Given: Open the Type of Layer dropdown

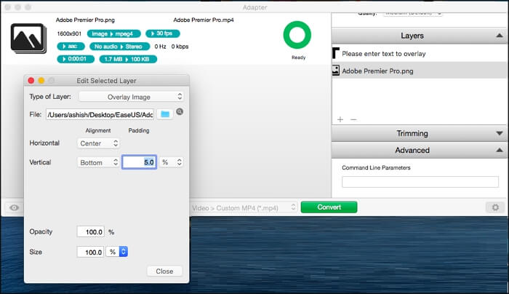Looking at the screenshot, I should coord(131,96).
